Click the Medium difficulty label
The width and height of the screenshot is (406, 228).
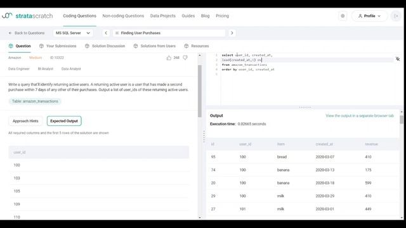click(36, 58)
